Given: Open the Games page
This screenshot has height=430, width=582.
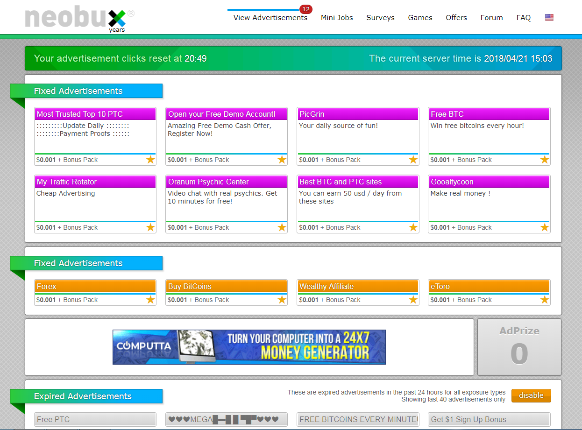Looking at the screenshot, I should click(x=420, y=18).
